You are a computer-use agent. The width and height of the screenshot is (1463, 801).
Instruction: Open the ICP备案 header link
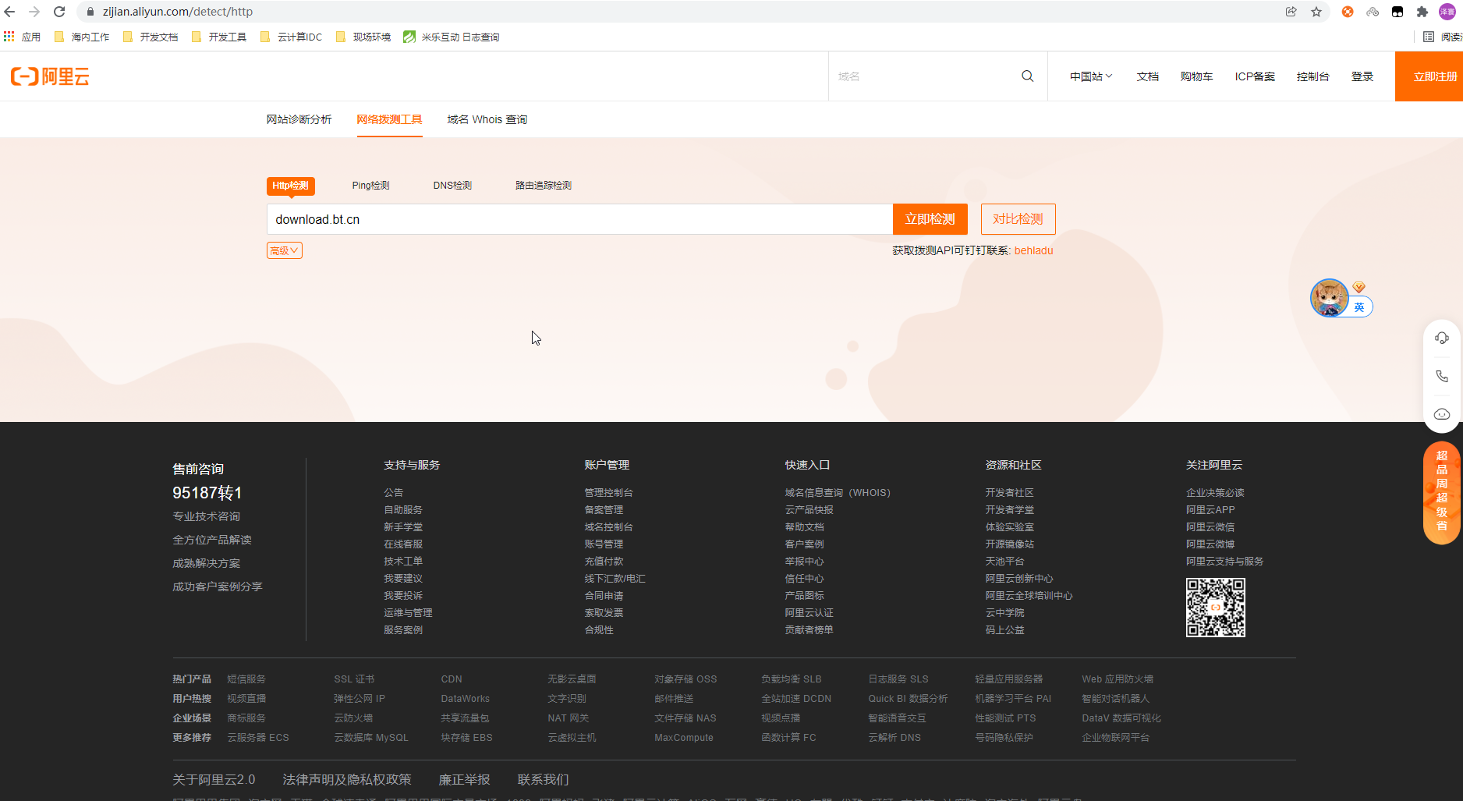click(1255, 76)
